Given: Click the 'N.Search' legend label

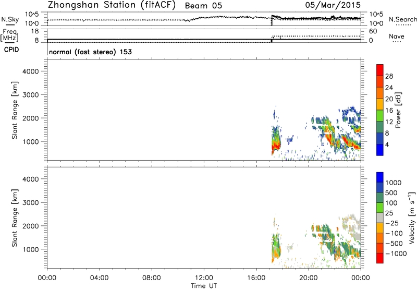Looking at the screenshot, I should click(402, 19).
